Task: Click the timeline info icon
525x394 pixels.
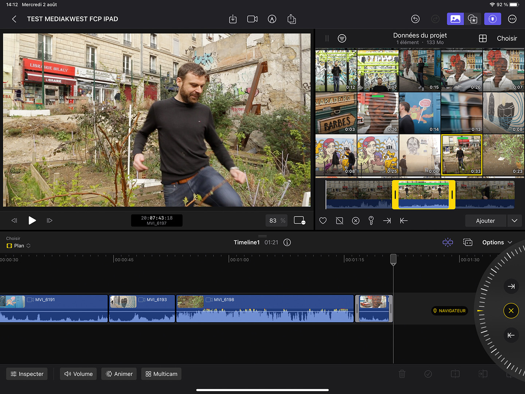Action: (287, 243)
